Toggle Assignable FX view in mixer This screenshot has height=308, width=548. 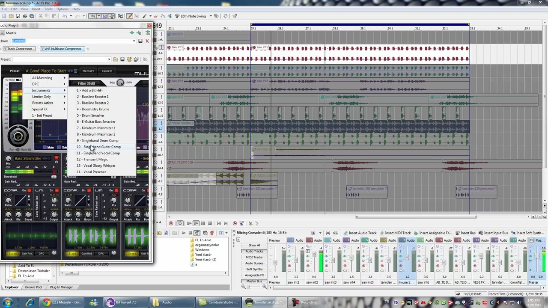[254, 275]
